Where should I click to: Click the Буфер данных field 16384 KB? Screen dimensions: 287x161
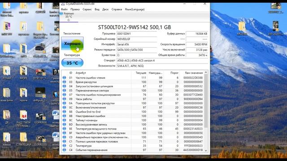tap(197, 34)
